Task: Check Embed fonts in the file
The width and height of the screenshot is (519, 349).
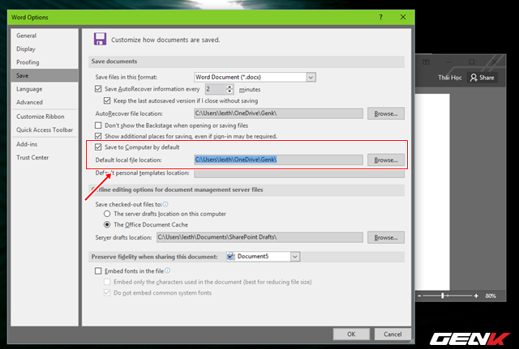Action: coord(99,270)
